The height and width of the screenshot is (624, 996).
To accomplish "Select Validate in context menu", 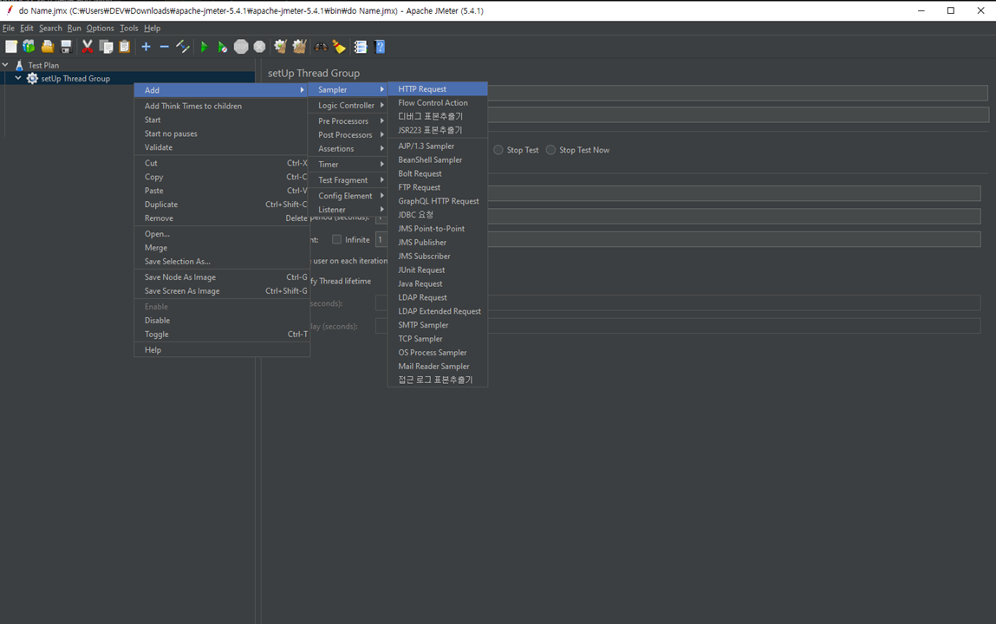I will pyautogui.click(x=222, y=147).
